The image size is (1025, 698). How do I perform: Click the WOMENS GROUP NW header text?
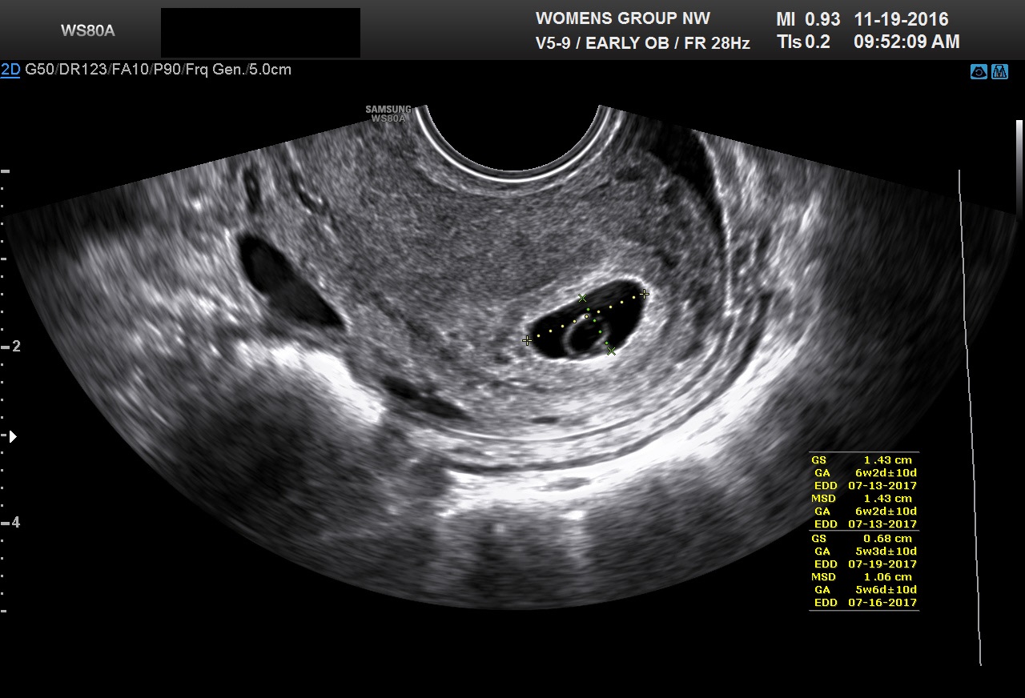coord(622,18)
